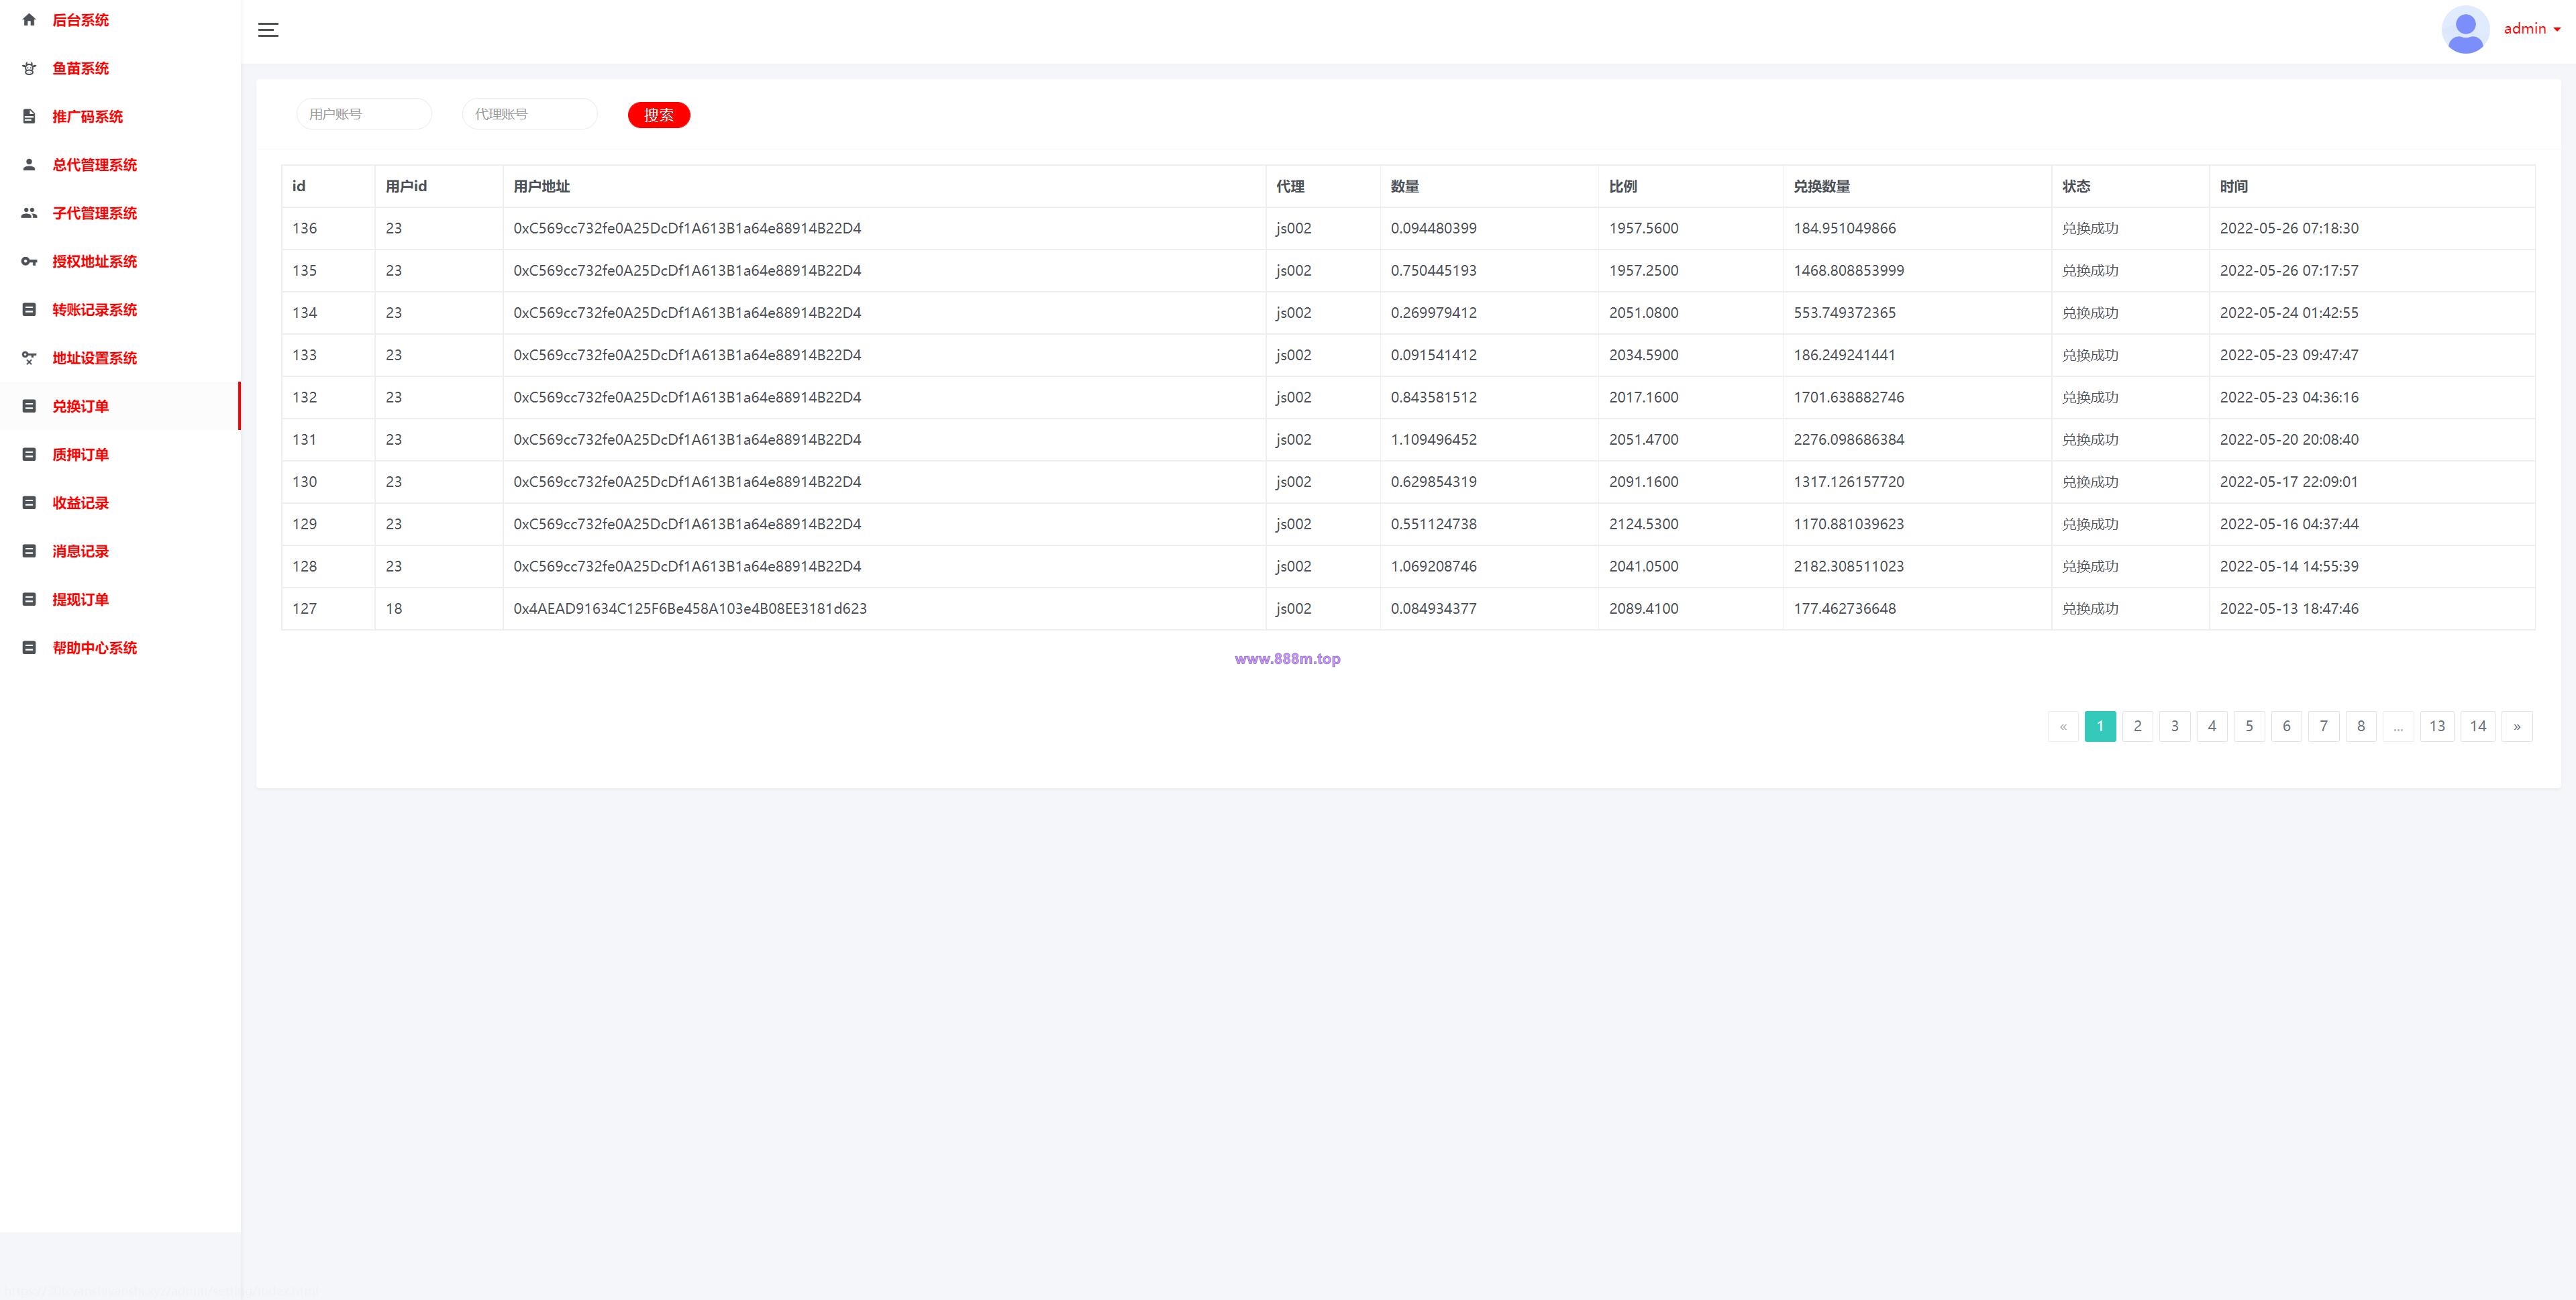Click the document icon beside 推广码系统
Screen dimensions: 2576x1300
tap(29, 117)
